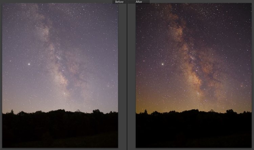
Task: Select the After Milky Way photo
Action: point(194,76)
